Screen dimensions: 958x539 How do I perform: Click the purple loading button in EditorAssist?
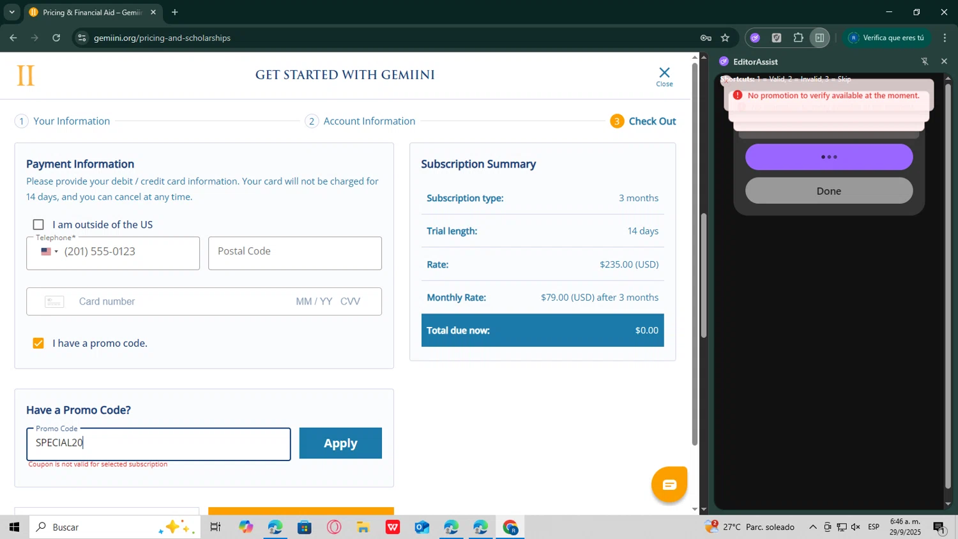click(829, 157)
